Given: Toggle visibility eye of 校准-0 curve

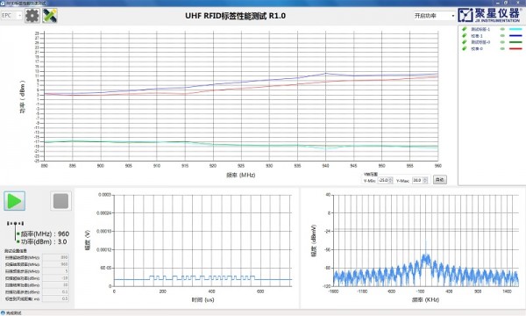Looking at the screenshot, I should [x=502, y=48].
